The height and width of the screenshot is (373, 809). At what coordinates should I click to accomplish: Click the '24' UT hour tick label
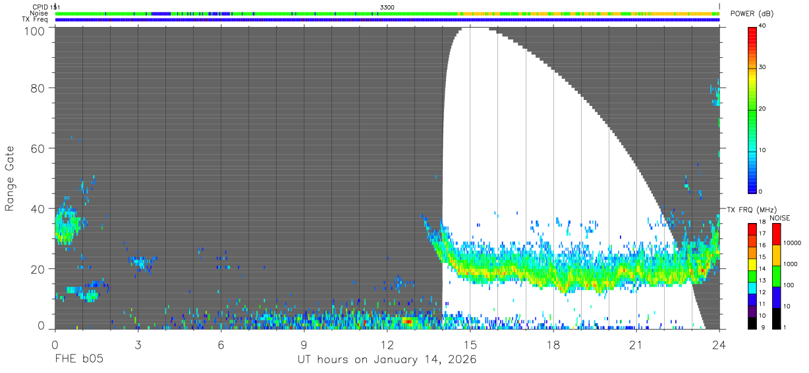pos(719,345)
